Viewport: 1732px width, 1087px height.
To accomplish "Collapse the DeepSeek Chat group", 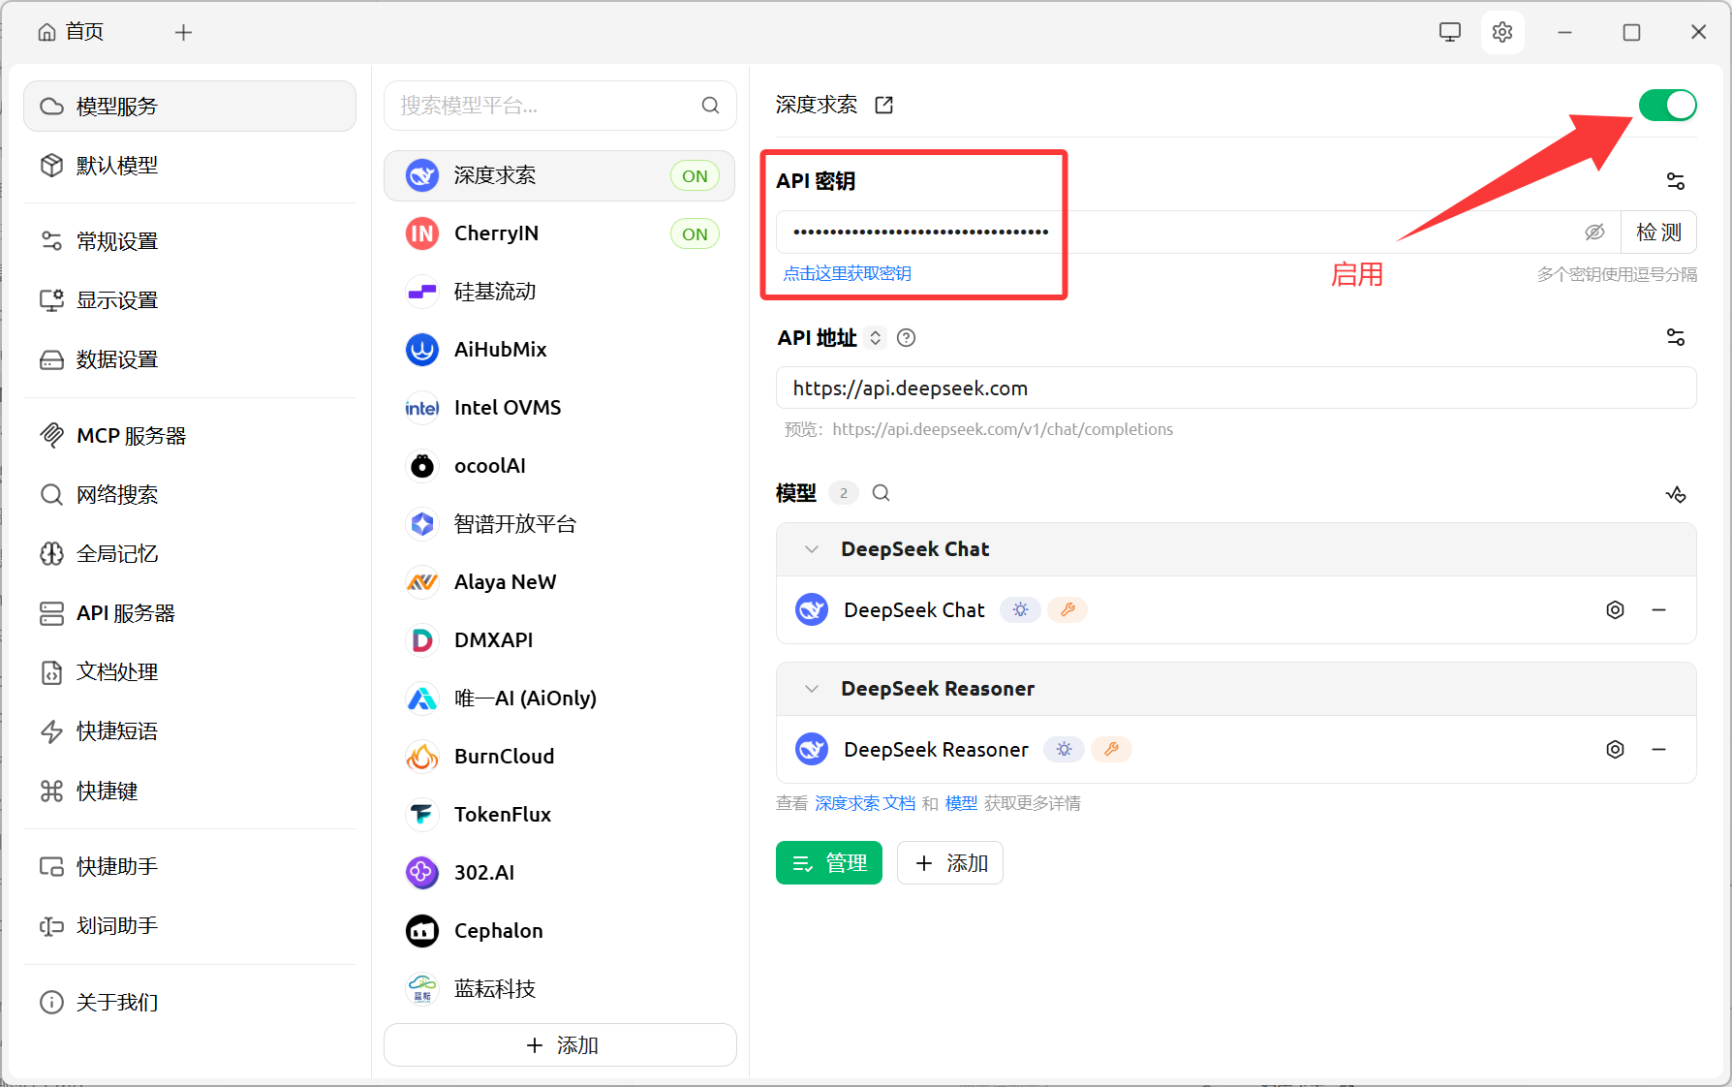I will pos(812,549).
